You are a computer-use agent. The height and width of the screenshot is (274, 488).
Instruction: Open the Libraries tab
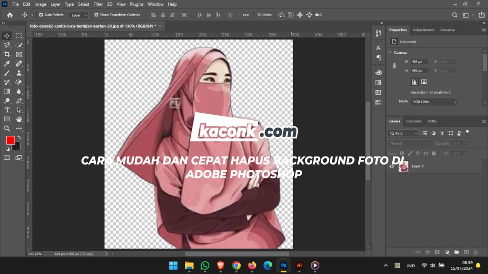point(447,30)
